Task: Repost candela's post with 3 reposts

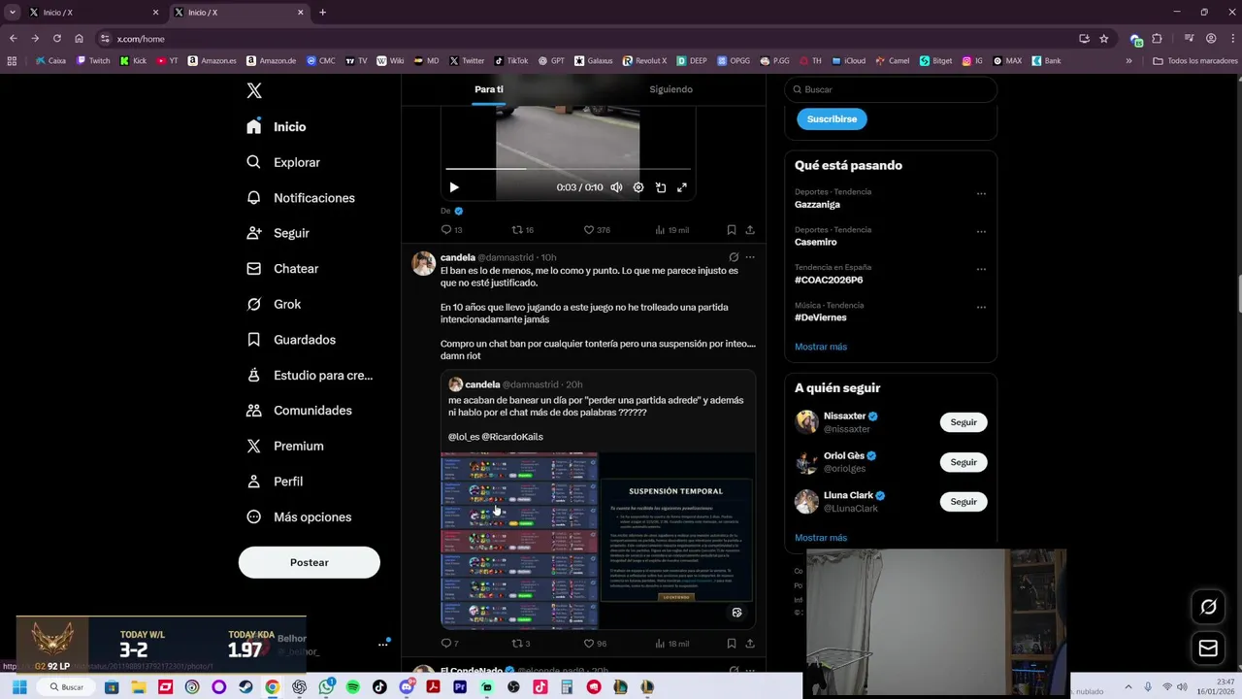Action: click(x=521, y=644)
